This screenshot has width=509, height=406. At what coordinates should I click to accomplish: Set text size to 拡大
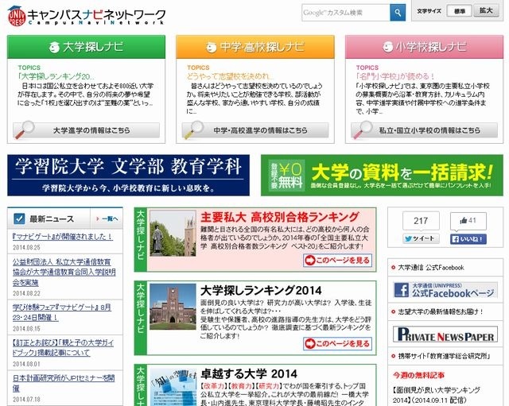(486, 10)
